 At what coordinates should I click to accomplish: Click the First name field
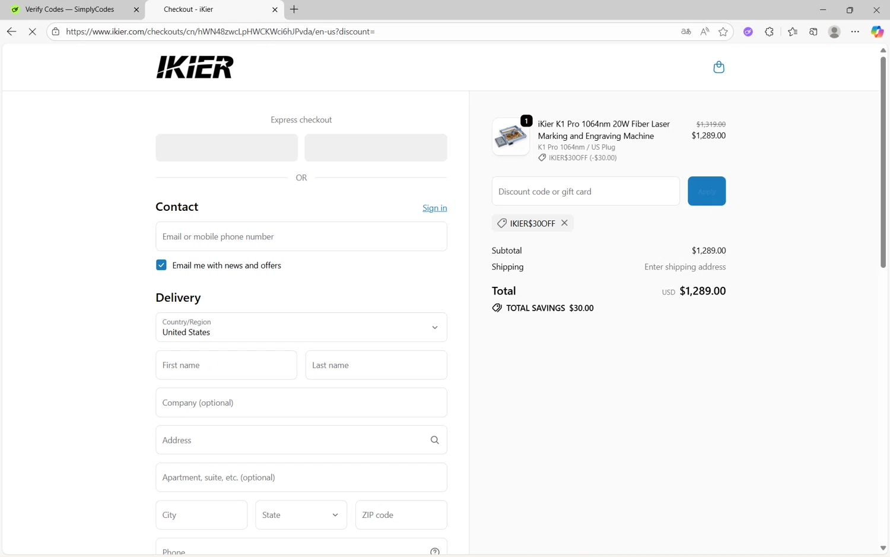[226, 365]
